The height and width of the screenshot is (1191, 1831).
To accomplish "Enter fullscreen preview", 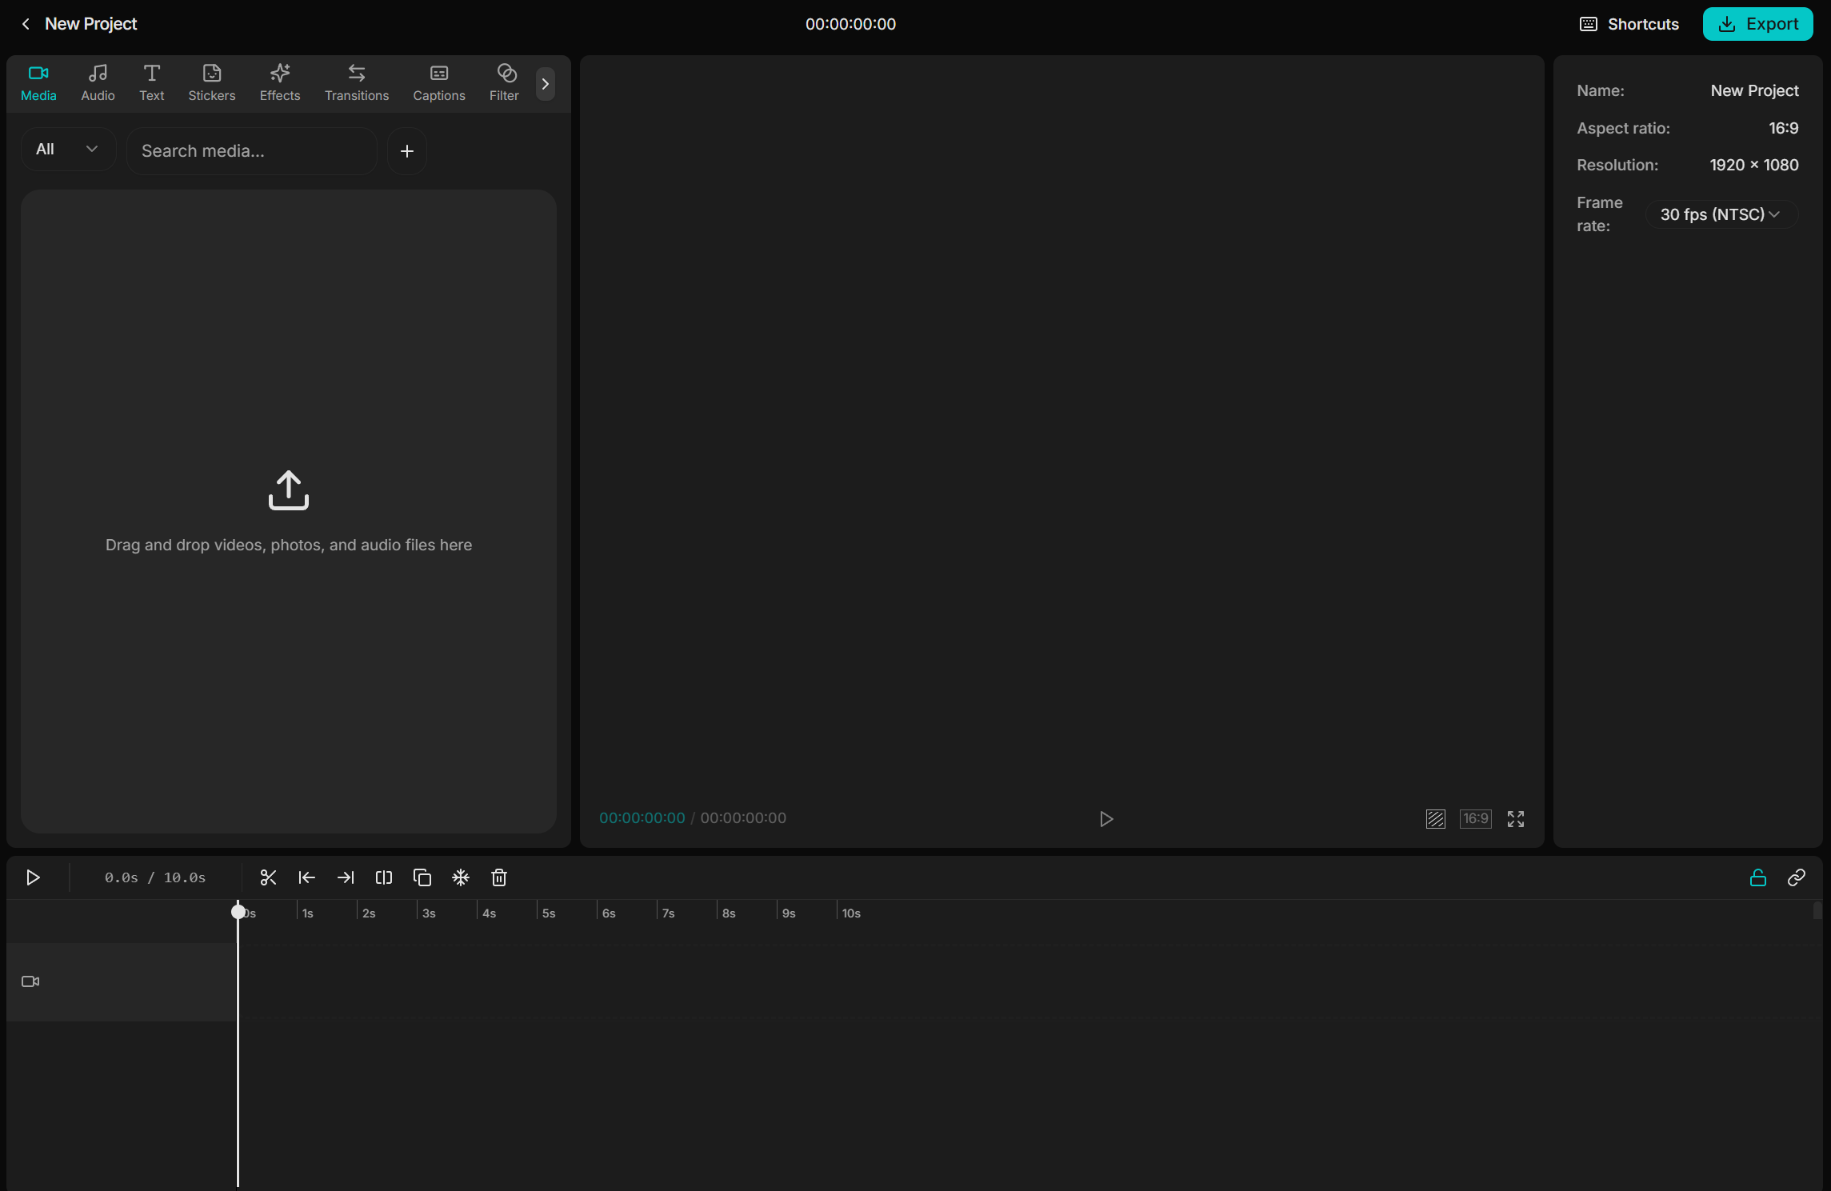I will [1516, 818].
